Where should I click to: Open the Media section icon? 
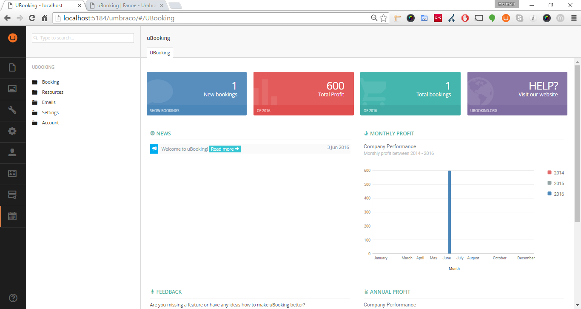pyautogui.click(x=12, y=89)
